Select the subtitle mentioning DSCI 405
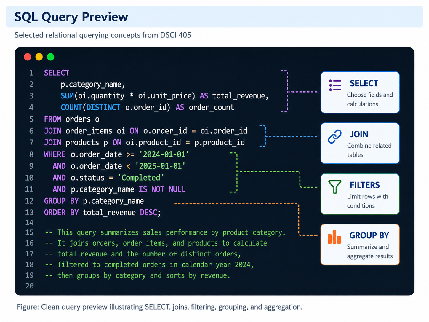429x322 pixels. pos(103,35)
